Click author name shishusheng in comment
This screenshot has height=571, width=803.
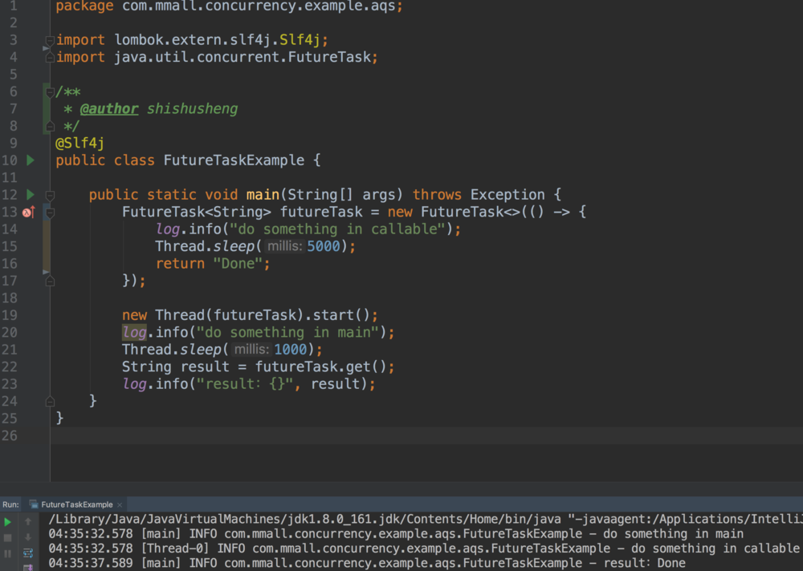192,109
